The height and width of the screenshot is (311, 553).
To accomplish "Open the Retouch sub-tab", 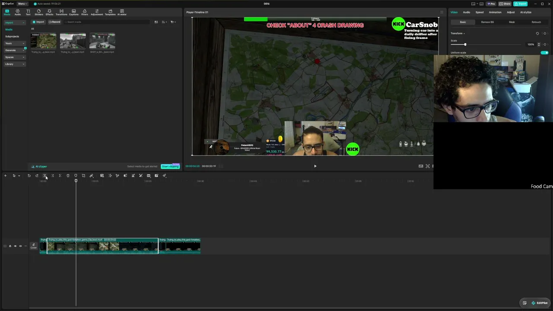I will [536, 22].
